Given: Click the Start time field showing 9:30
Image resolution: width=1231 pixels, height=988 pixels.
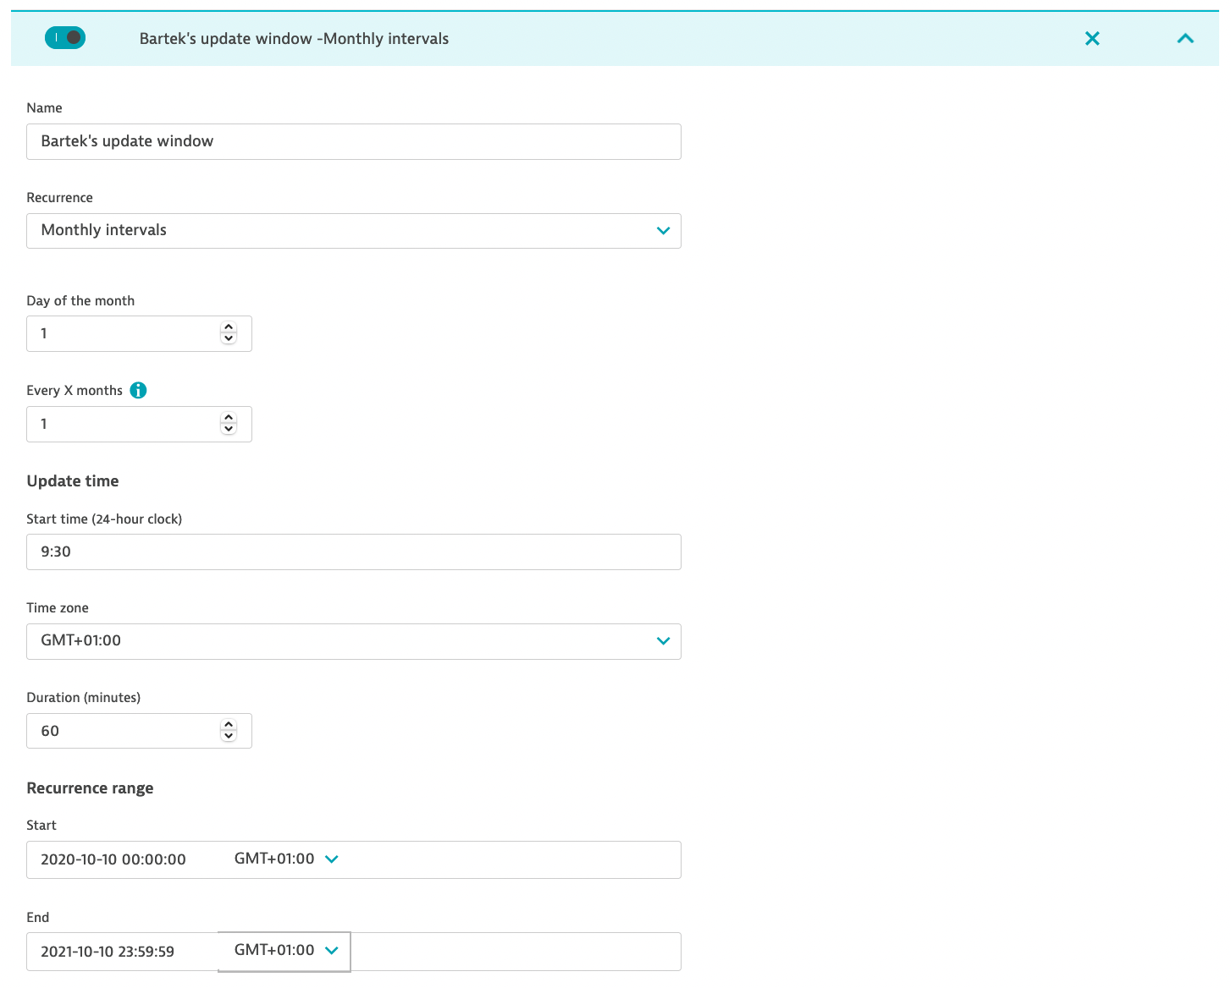Looking at the screenshot, I should pyautogui.click(x=354, y=552).
